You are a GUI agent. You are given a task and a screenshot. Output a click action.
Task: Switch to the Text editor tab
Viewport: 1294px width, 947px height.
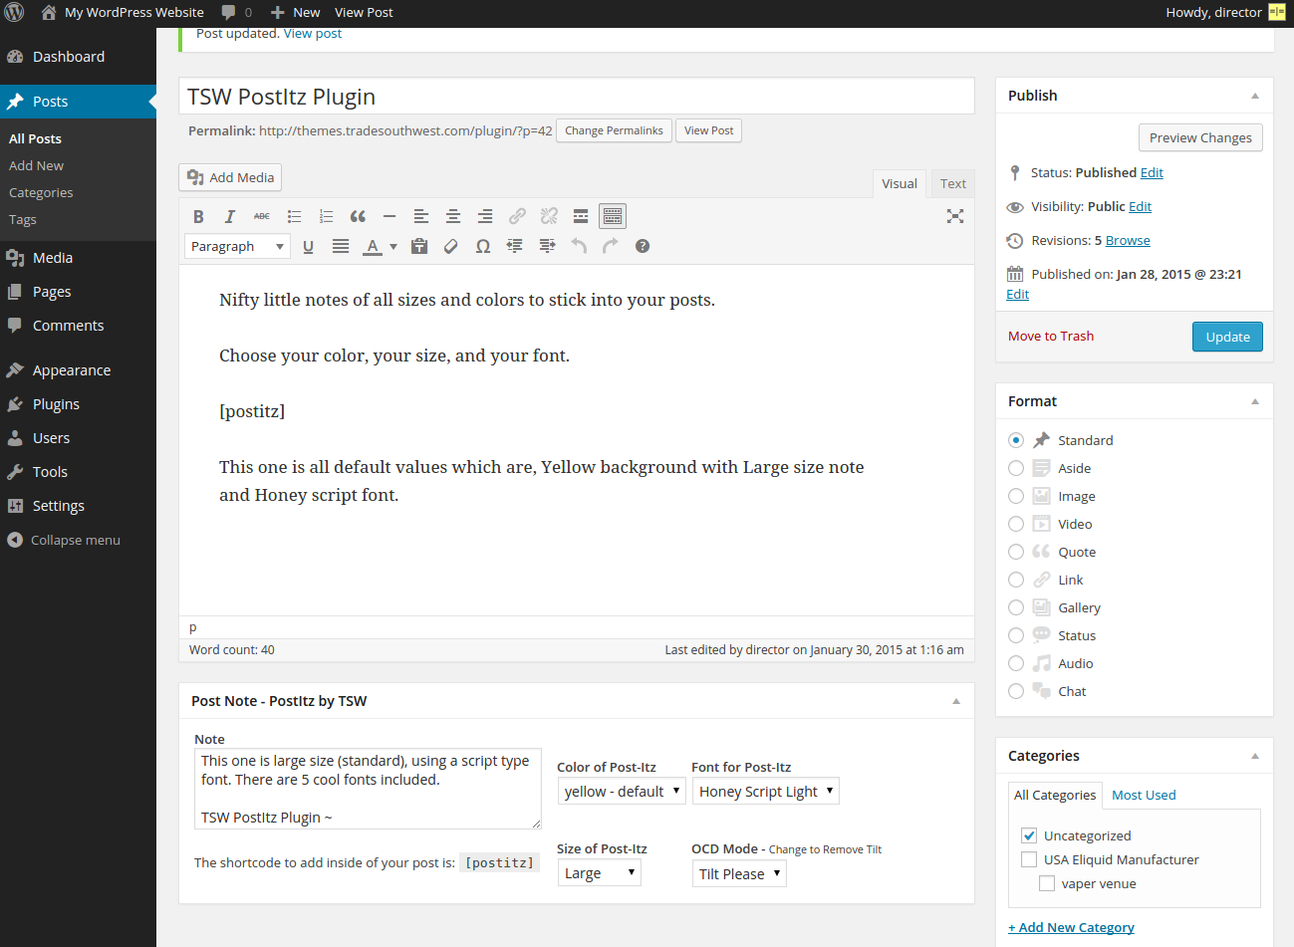click(x=952, y=183)
